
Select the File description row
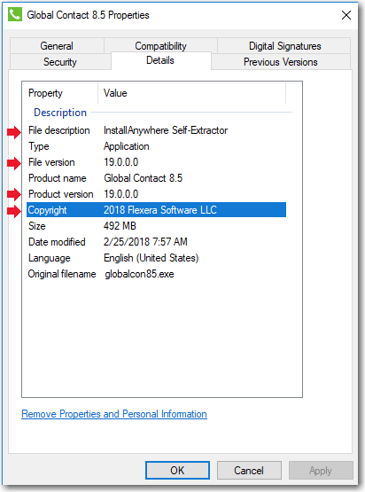point(157,130)
